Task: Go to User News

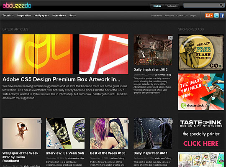Action: point(157,15)
